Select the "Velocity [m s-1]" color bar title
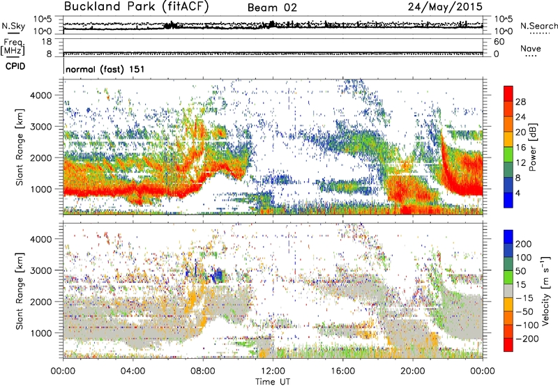The width and height of the screenshot is (558, 386). click(x=545, y=291)
